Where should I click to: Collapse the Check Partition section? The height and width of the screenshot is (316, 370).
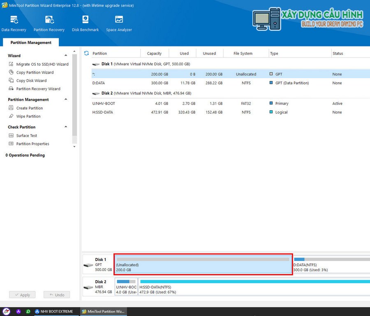(66, 127)
